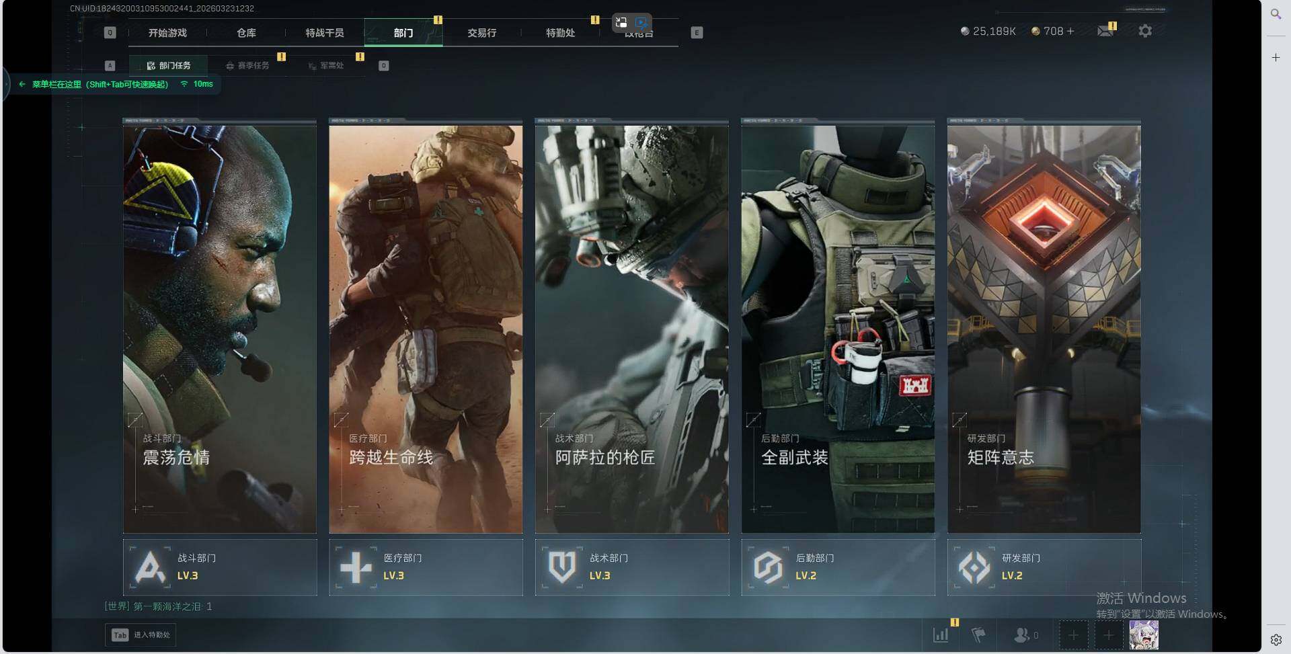Select the 后勤部门 LV.2 level panel
This screenshot has height=654, width=1291.
click(x=838, y=567)
